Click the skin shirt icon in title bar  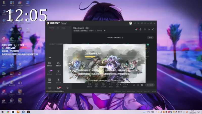[x=142, y=23]
